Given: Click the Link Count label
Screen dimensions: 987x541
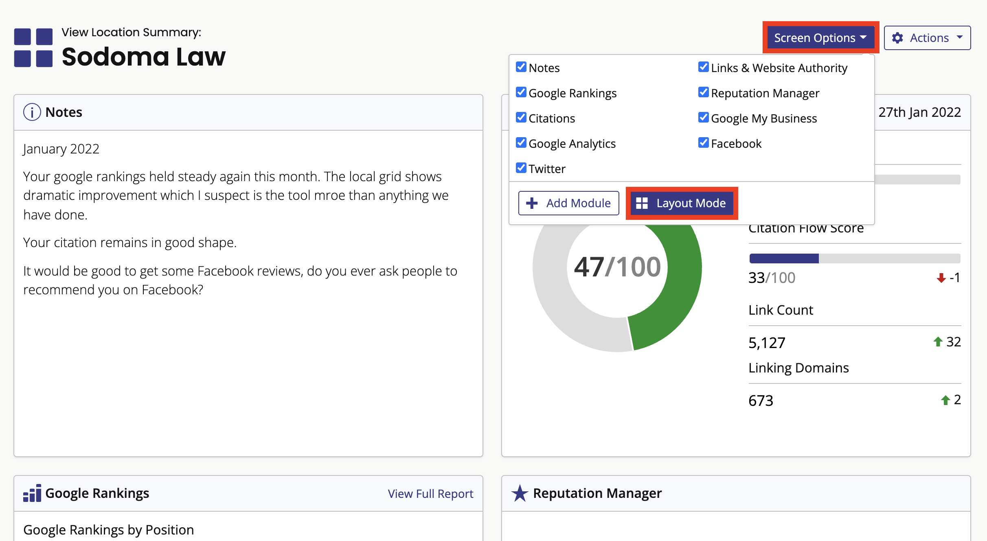Looking at the screenshot, I should (x=781, y=310).
